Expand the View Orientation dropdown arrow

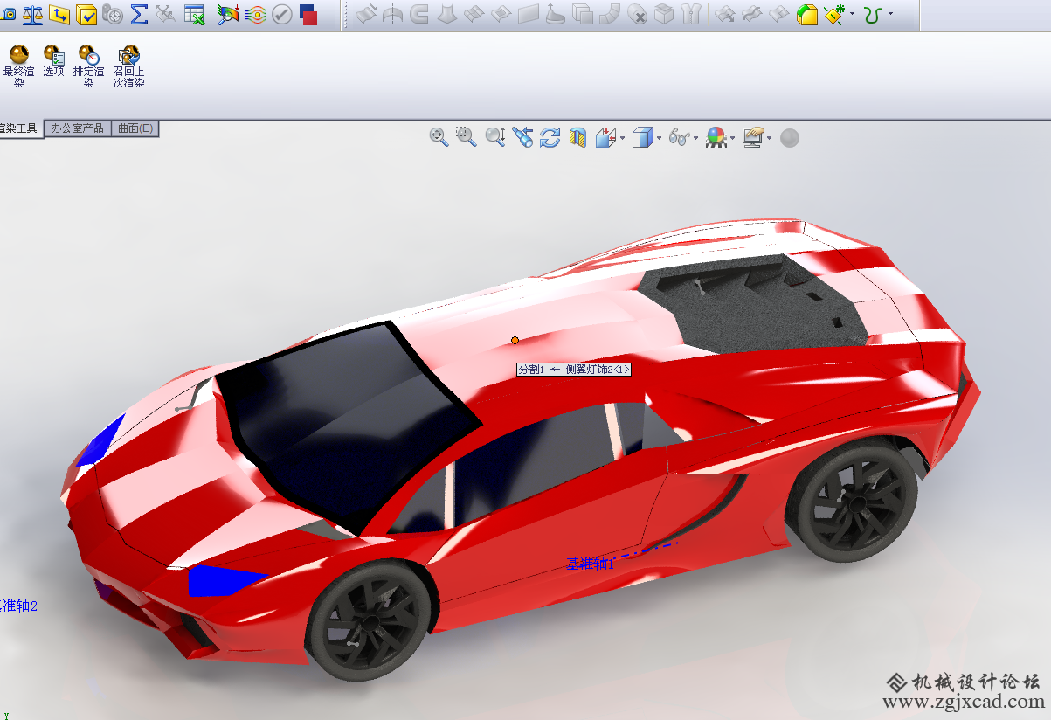pyautogui.click(x=622, y=137)
